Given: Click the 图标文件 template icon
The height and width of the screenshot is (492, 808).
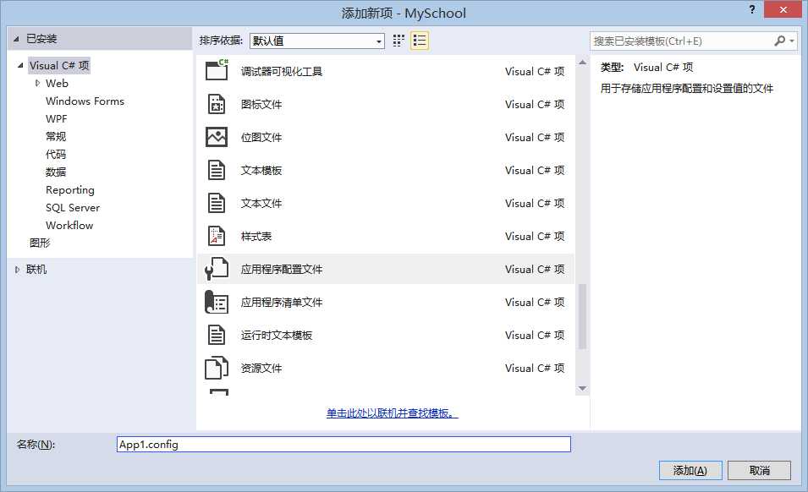Looking at the screenshot, I should [x=217, y=104].
